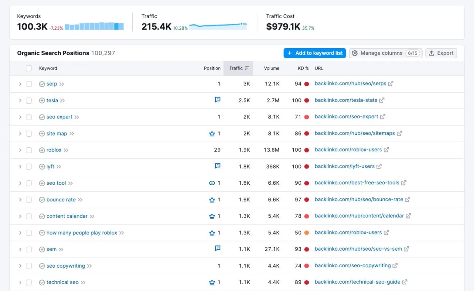The height and width of the screenshot is (291, 474).
Task: Sort by the Position column header
Action: pos(212,68)
